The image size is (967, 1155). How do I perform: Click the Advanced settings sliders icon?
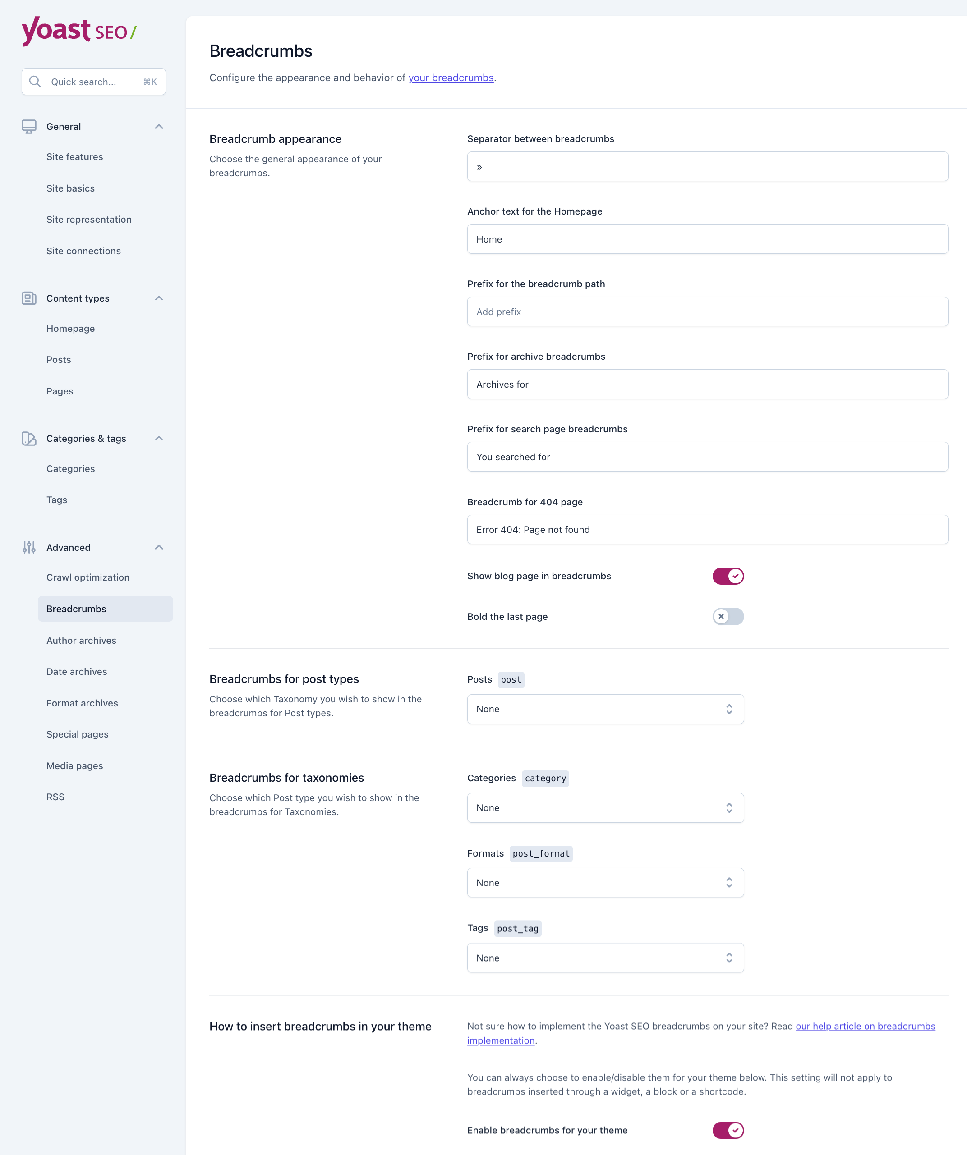pyautogui.click(x=28, y=547)
